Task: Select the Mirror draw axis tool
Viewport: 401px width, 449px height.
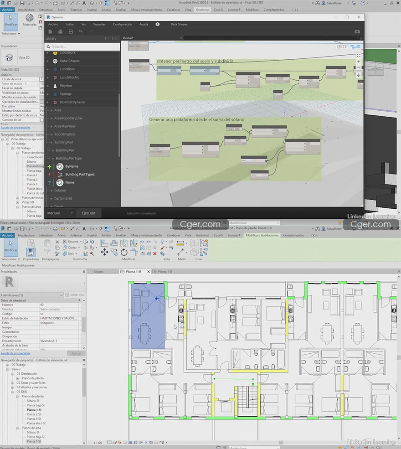Action: (x=134, y=243)
